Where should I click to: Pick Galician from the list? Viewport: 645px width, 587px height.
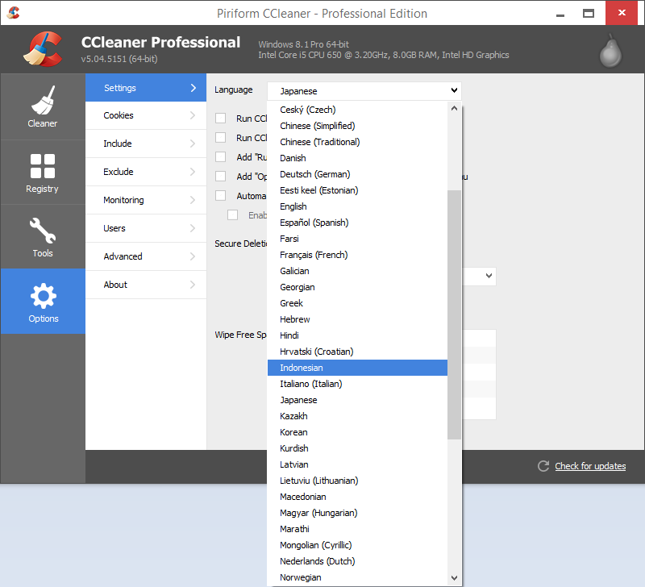click(x=357, y=271)
